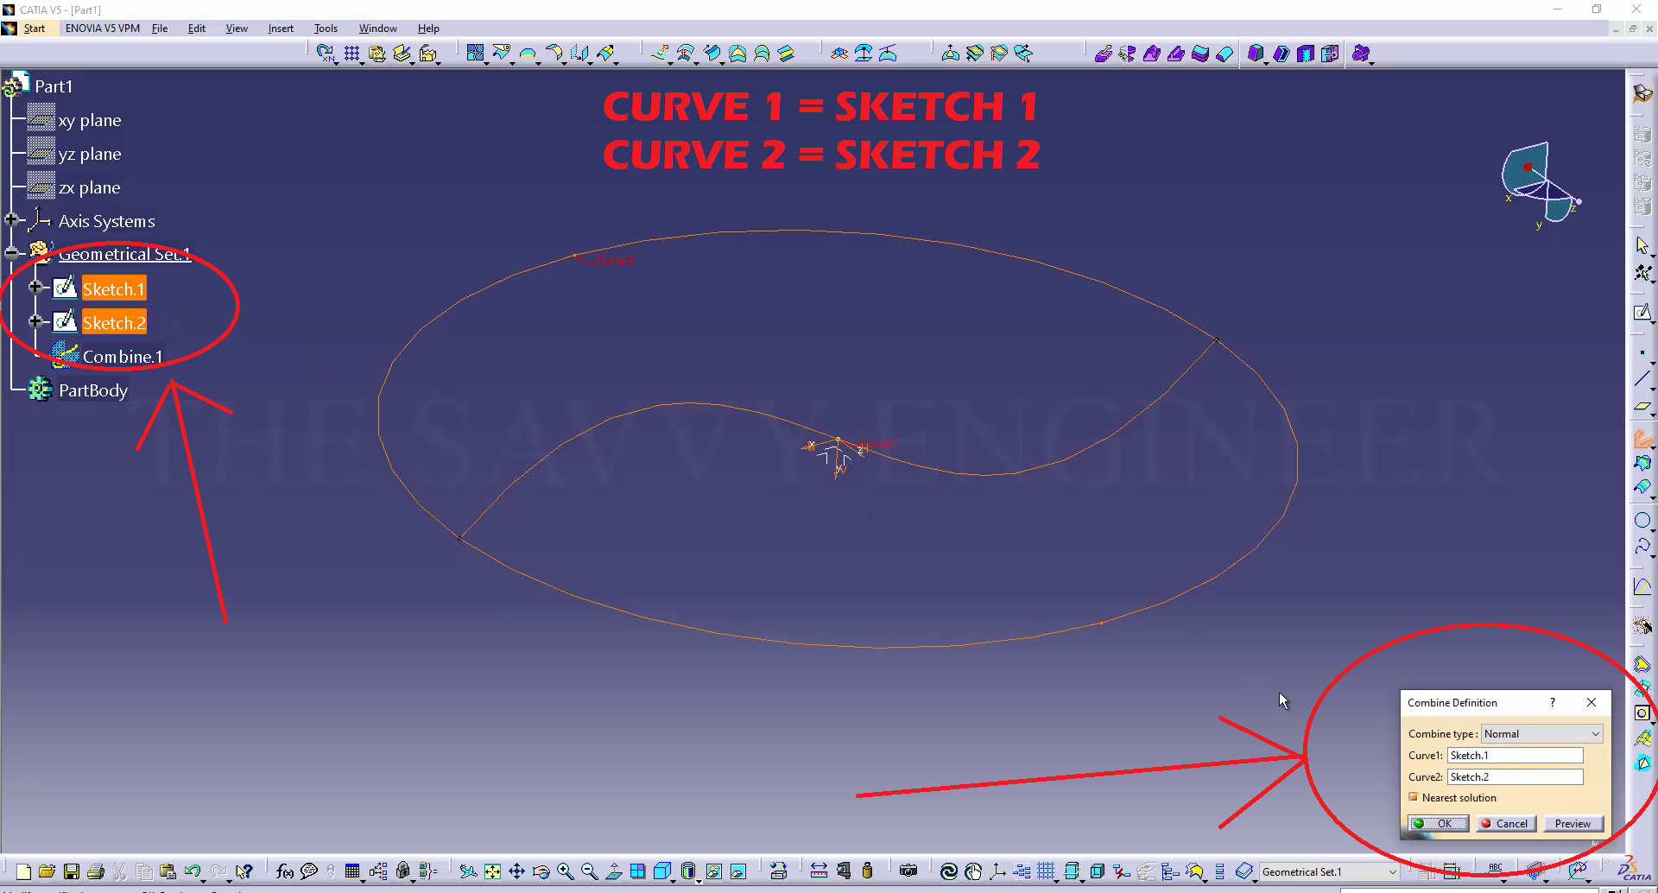Viewport: 1658px width, 893px height.
Task: Click the Preview button
Action: tap(1573, 823)
